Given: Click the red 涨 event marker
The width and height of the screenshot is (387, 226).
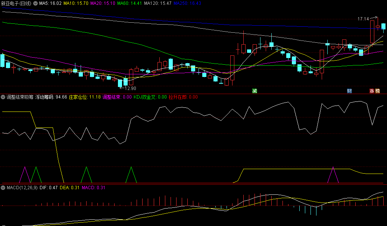Looking at the screenshot, I should coord(372,91).
